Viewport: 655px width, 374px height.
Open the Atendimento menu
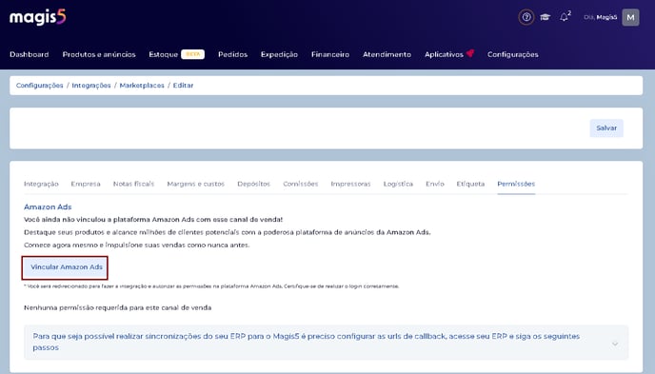coord(387,54)
